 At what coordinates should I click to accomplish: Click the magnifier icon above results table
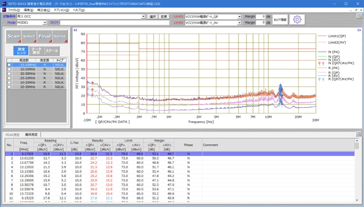click(x=359, y=134)
